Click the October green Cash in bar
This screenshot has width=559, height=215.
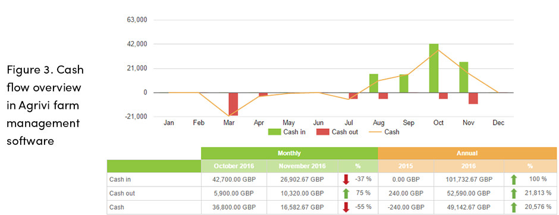pos(434,68)
